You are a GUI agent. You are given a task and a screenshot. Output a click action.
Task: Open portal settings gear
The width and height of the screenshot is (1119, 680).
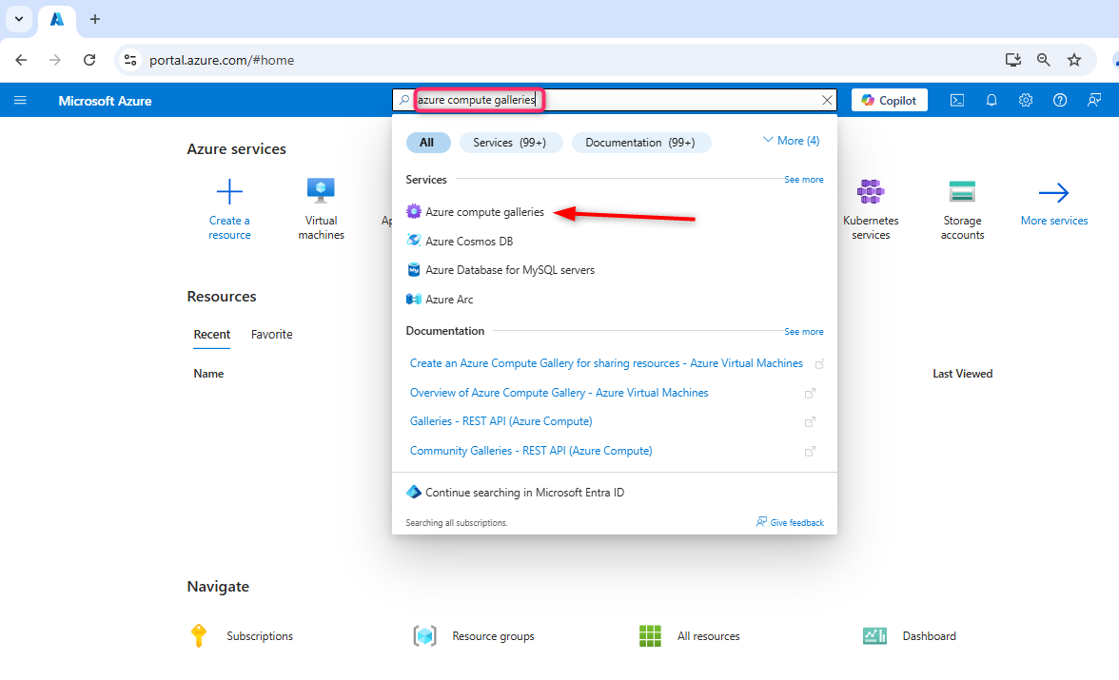point(1026,101)
